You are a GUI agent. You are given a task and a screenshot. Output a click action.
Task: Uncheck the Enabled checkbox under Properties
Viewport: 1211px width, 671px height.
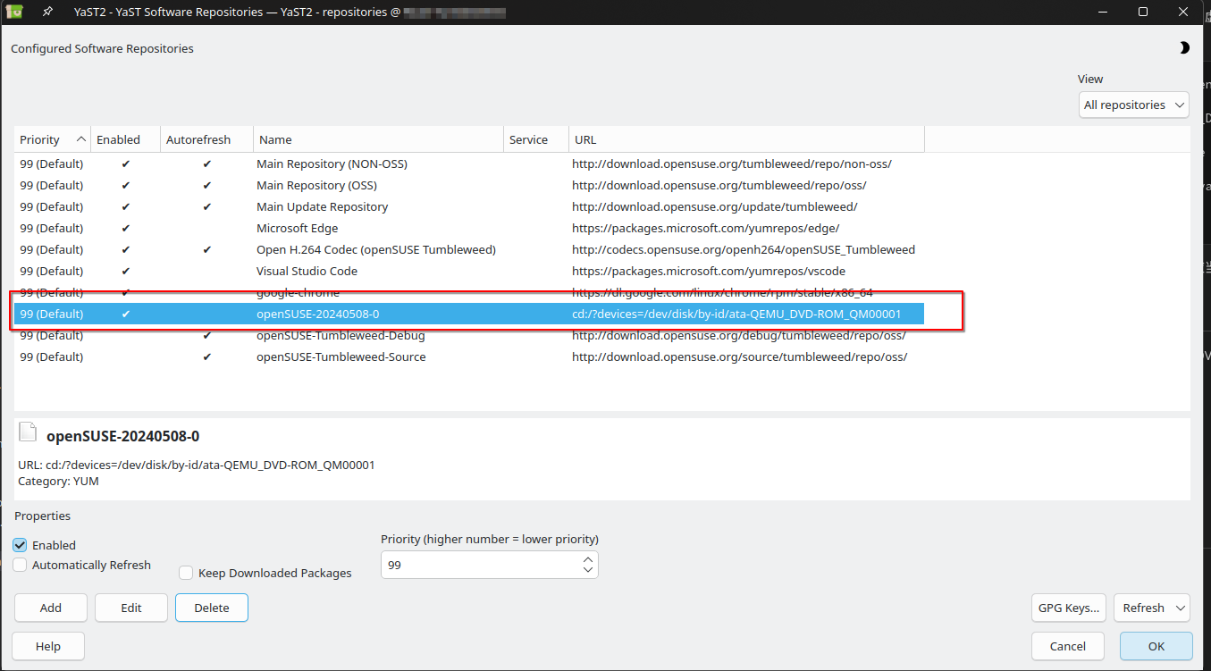point(21,545)
